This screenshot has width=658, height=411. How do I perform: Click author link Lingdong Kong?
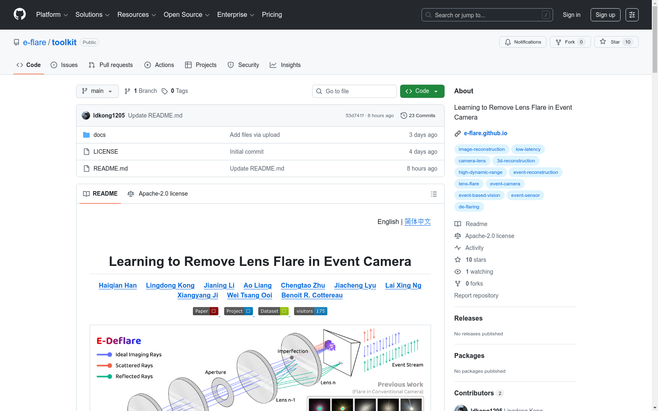coord(170,285)
